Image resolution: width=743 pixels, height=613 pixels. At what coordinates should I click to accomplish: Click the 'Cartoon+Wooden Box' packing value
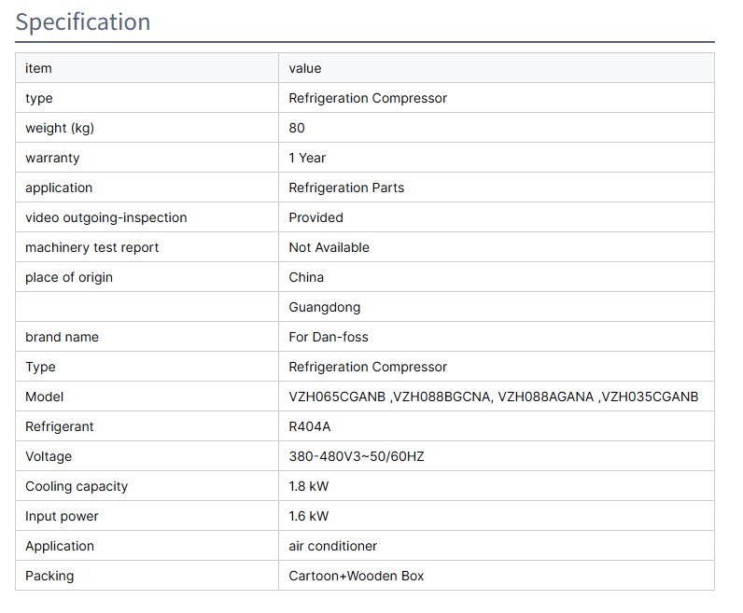(x=357, y=576)
